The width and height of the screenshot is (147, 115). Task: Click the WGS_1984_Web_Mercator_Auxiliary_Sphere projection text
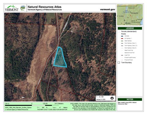click(x=18, y=108)
